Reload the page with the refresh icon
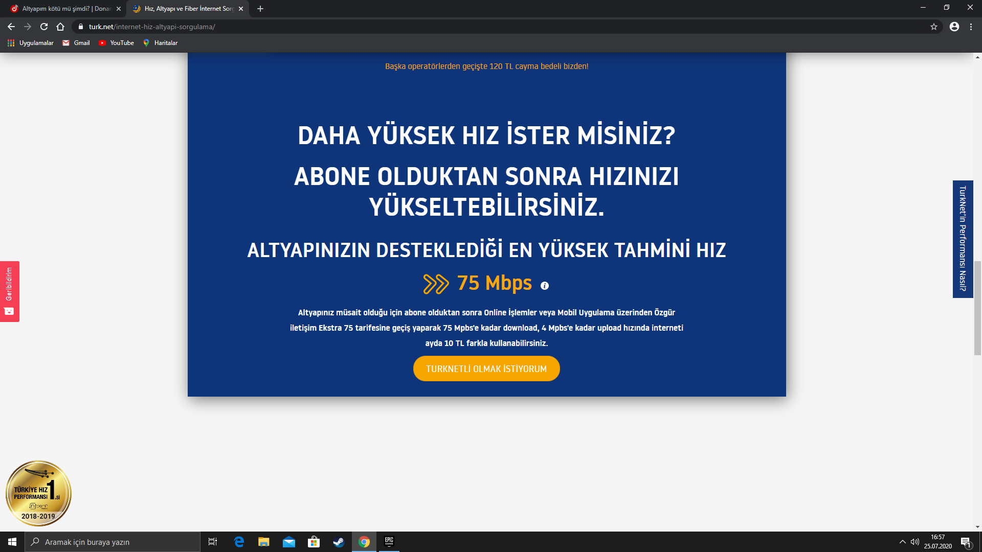Image resolution: width=982 pixels, height=552 pixels. pos(44,27)
